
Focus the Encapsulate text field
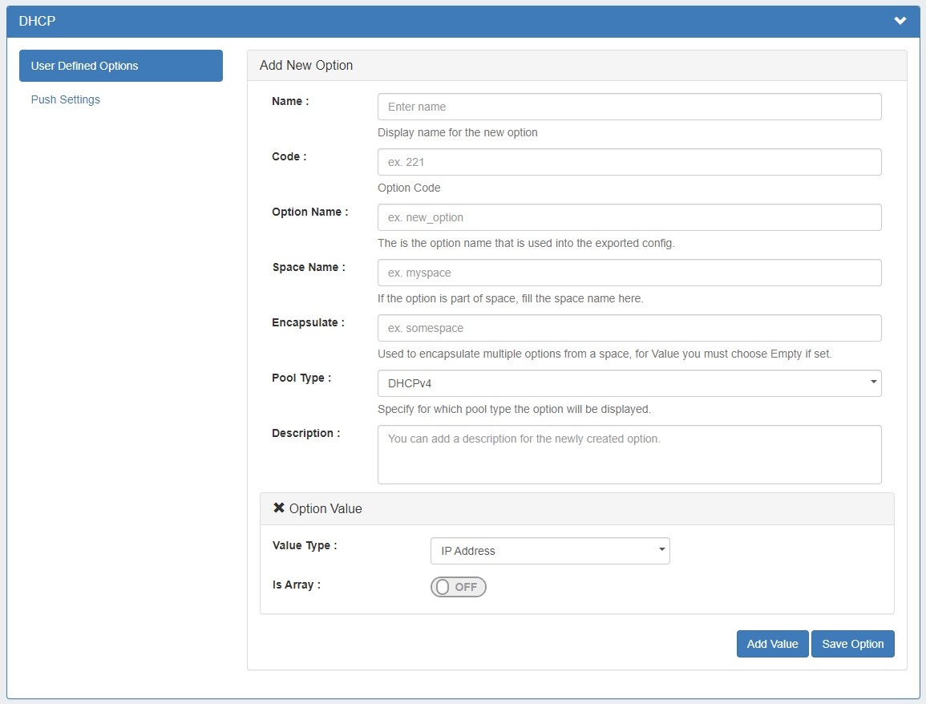(629, 328)
